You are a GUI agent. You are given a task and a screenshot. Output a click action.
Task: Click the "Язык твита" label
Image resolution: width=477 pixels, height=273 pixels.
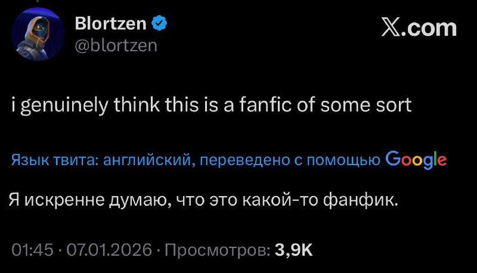55,160
